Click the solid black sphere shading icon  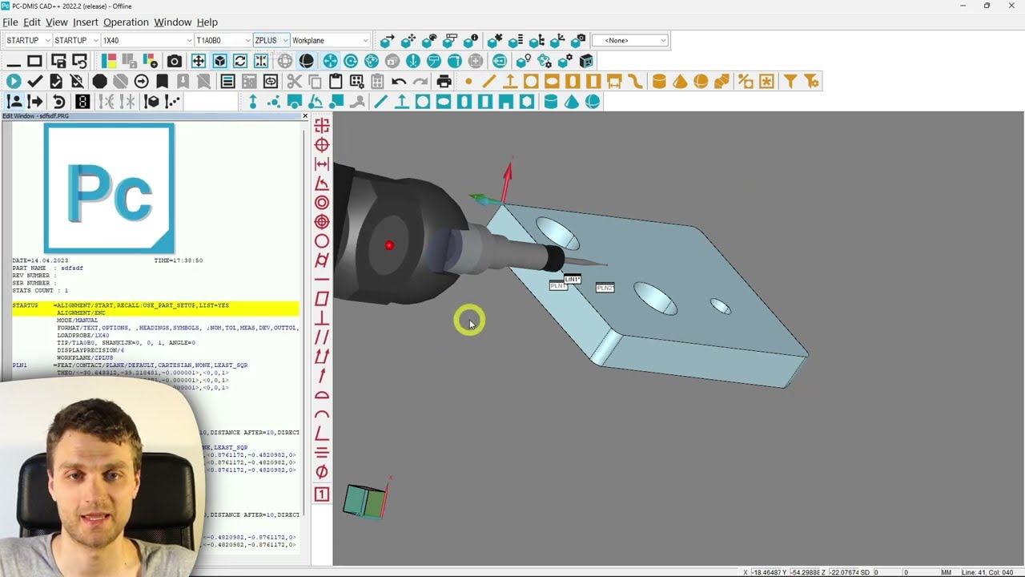[x=307, y=61]
